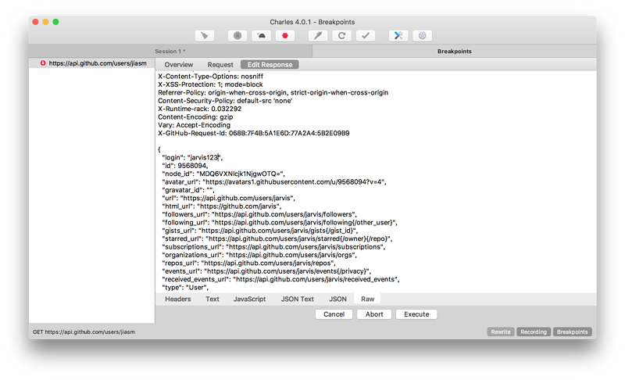Select the api.github.com/users/jiasm request row
The image size is (625, 380).
[91, 63]
